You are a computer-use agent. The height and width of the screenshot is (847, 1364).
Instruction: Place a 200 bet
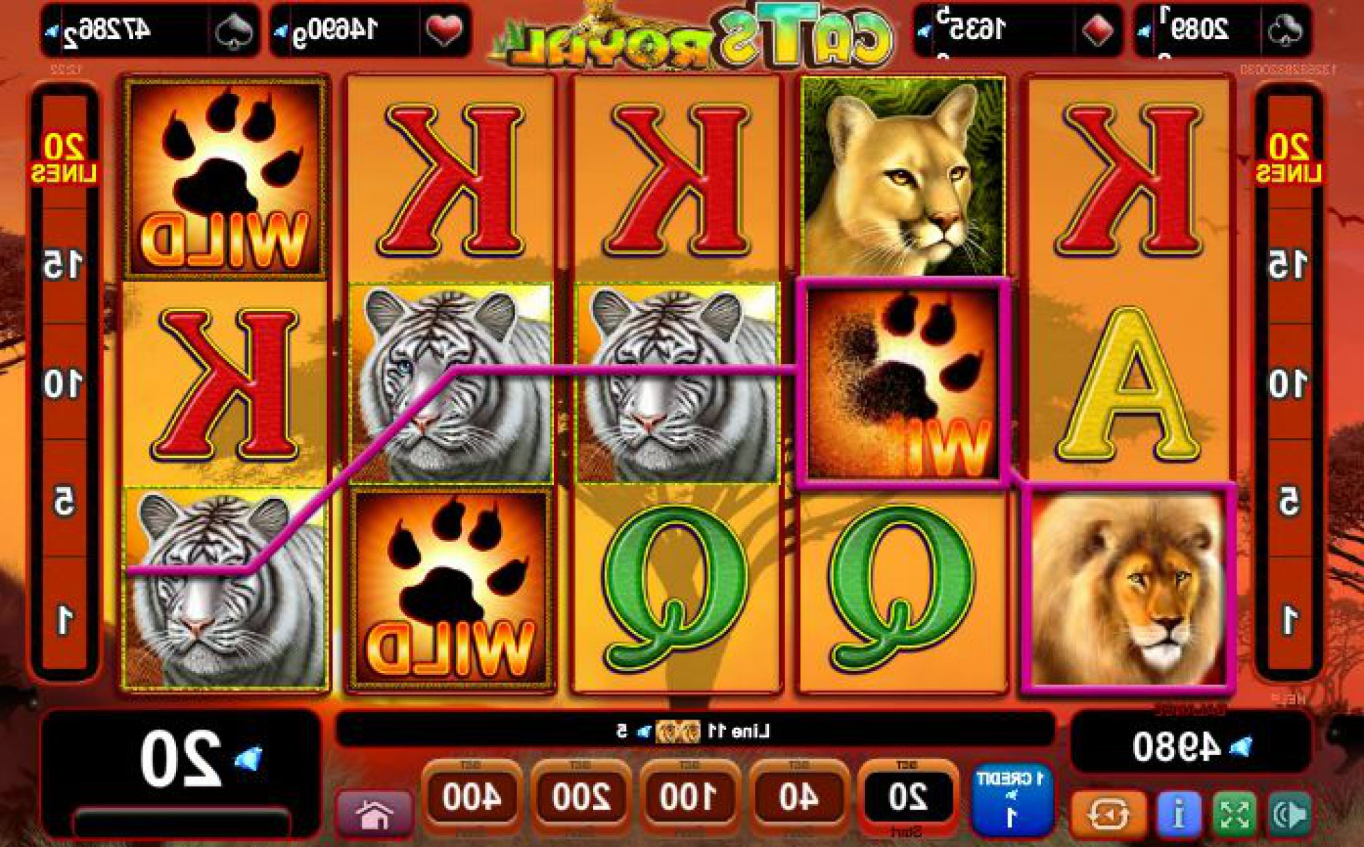click(x=581, y=797)
